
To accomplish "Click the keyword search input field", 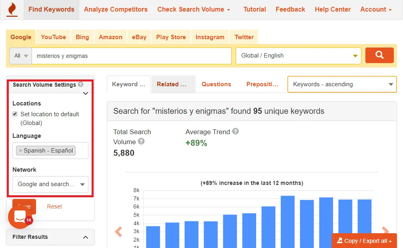I will (132, 56).
